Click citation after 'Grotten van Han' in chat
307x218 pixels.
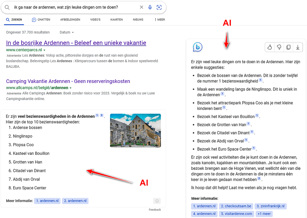[248, 123]
